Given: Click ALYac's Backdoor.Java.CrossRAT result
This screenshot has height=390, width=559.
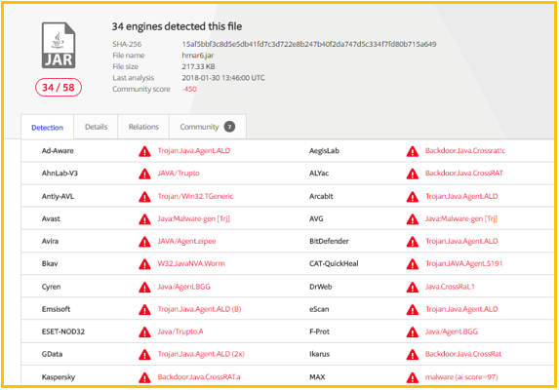Looking at the screenshot, I should coord(463,174).
